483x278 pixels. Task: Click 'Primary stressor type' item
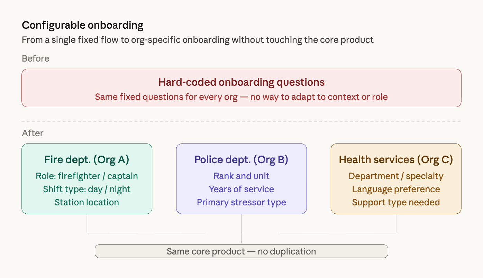coord(241,202)
